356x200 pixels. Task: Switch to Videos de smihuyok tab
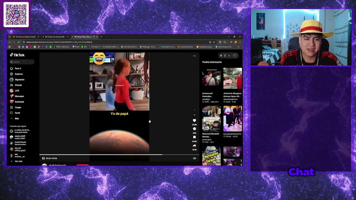[x=55, y=37]
